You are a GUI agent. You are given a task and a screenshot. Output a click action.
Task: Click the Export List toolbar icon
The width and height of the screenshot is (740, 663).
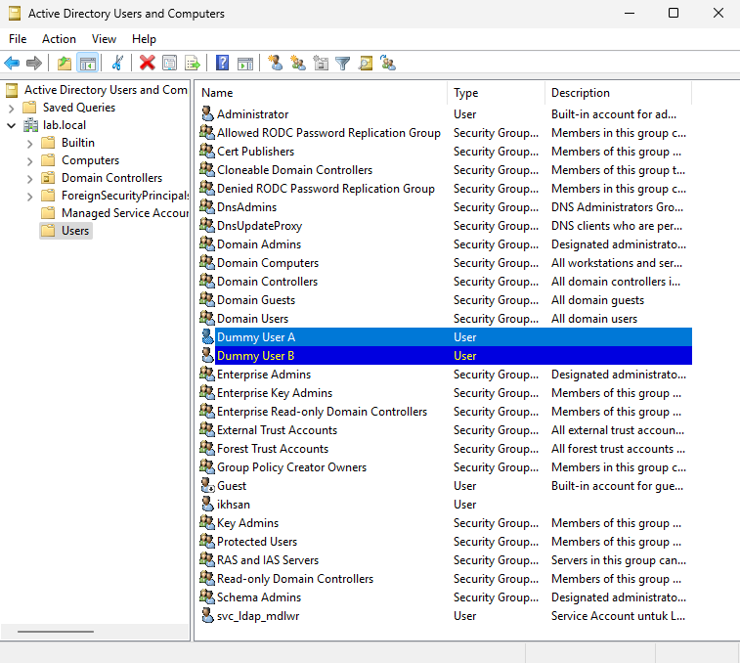(193, 63)
